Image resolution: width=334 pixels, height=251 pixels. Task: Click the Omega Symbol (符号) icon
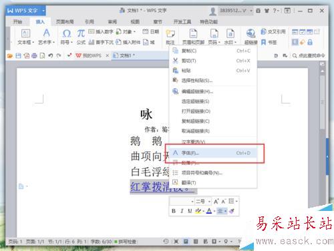point(67,33)
